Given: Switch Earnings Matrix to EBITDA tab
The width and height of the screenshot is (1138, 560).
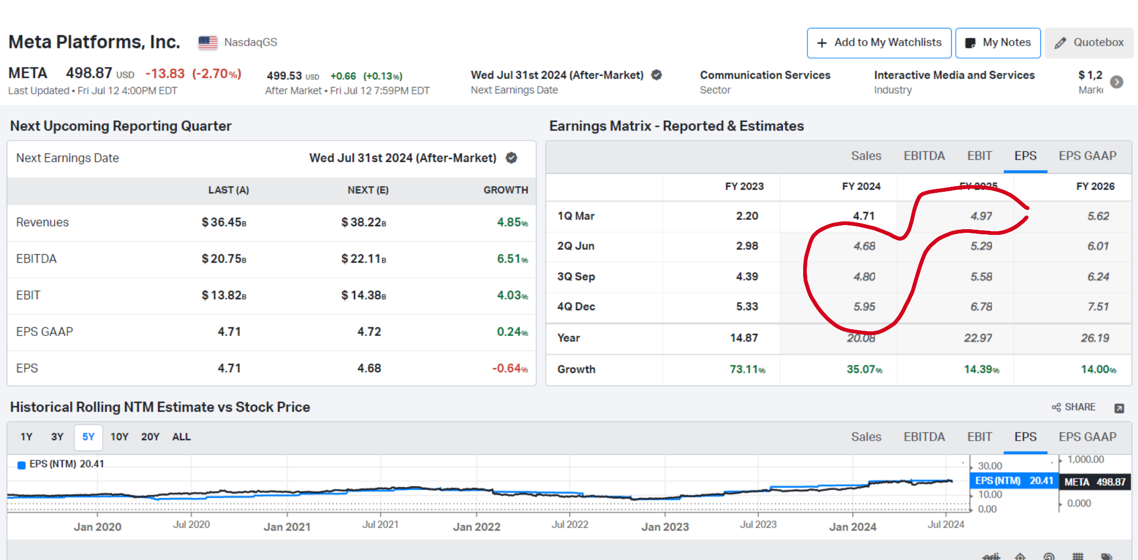Looking at the screenshot, I should click(x=924, y=156).
